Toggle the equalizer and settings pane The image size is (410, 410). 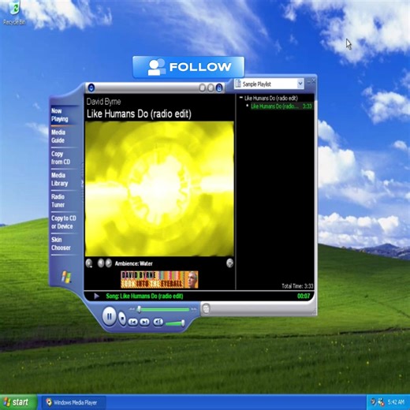coord(202,88)
